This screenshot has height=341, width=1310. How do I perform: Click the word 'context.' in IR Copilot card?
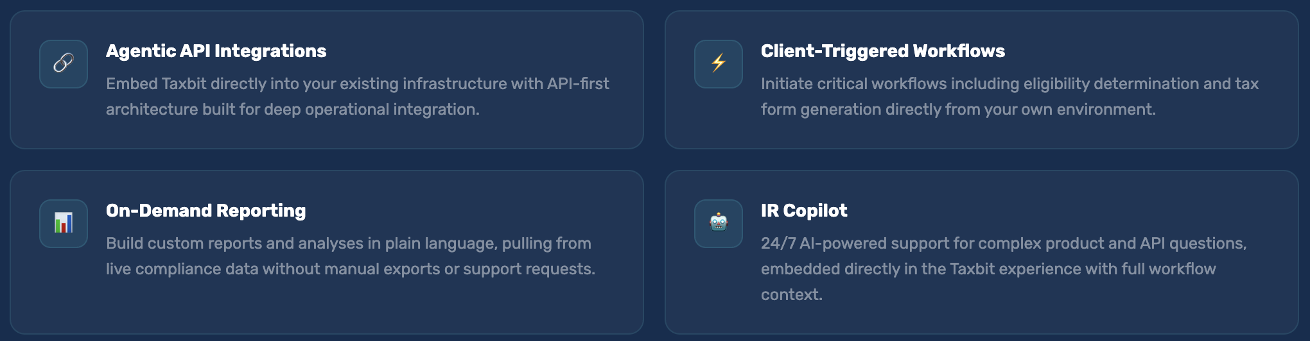(791, 295)
